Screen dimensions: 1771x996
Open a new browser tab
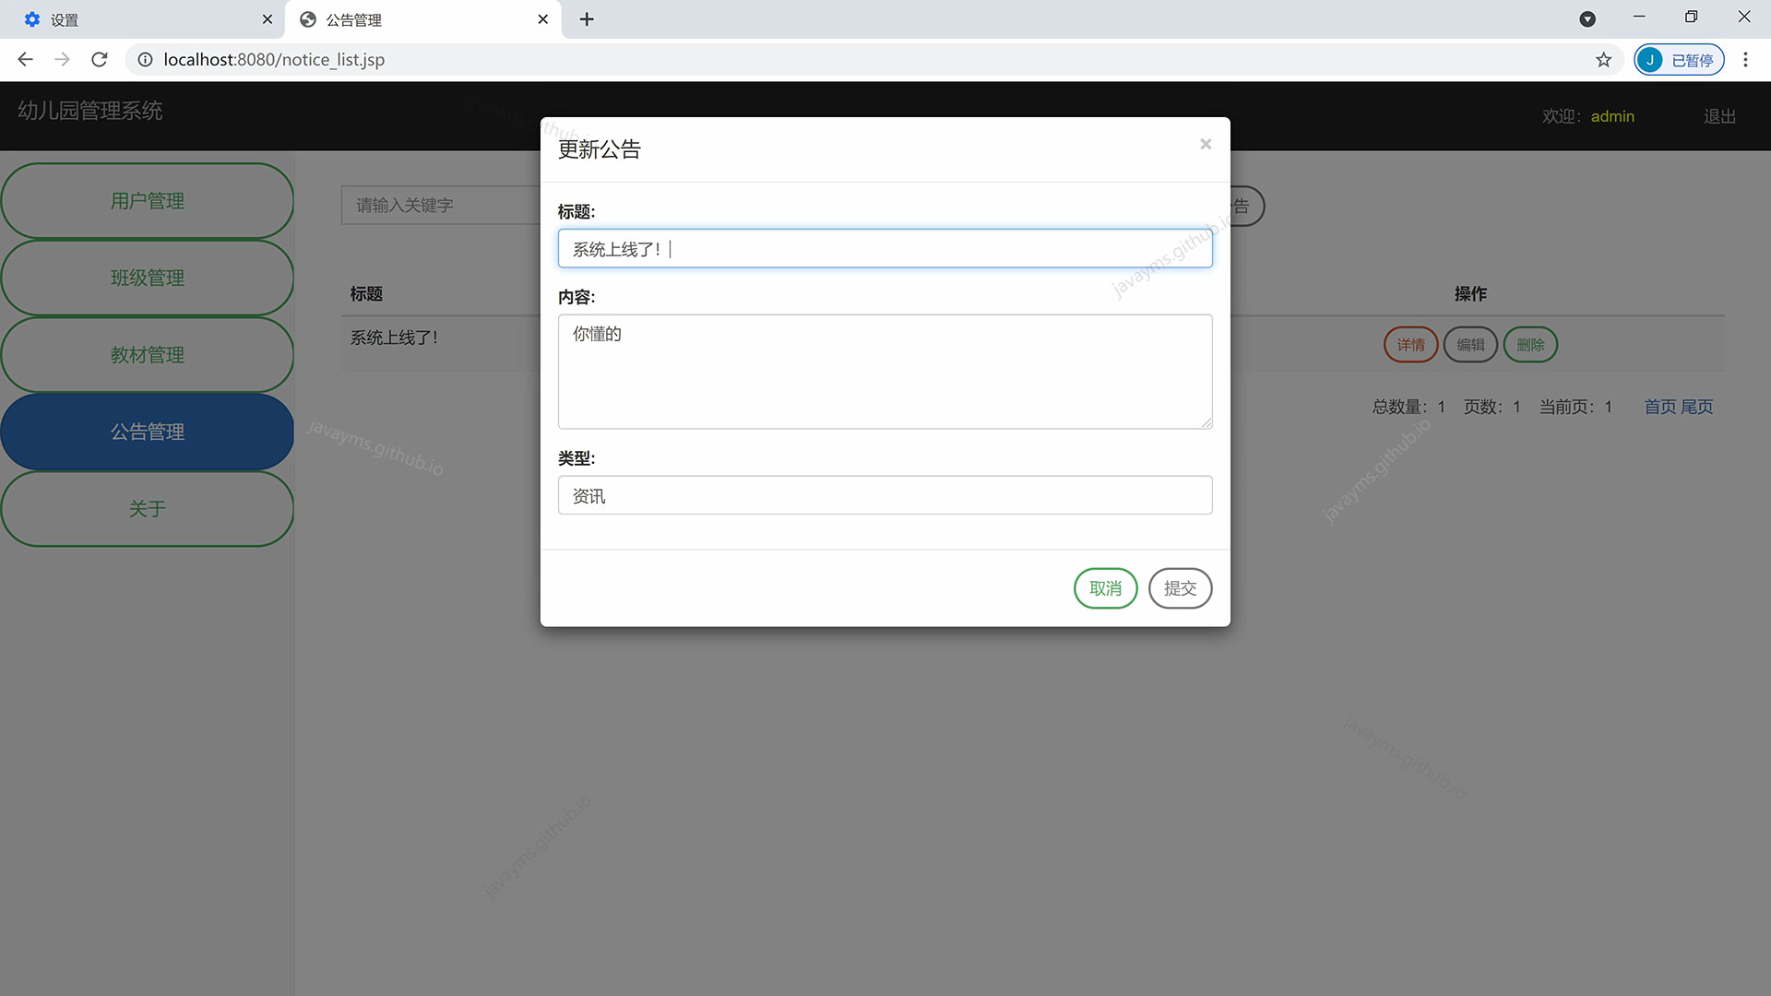click(x=587, y=19)
